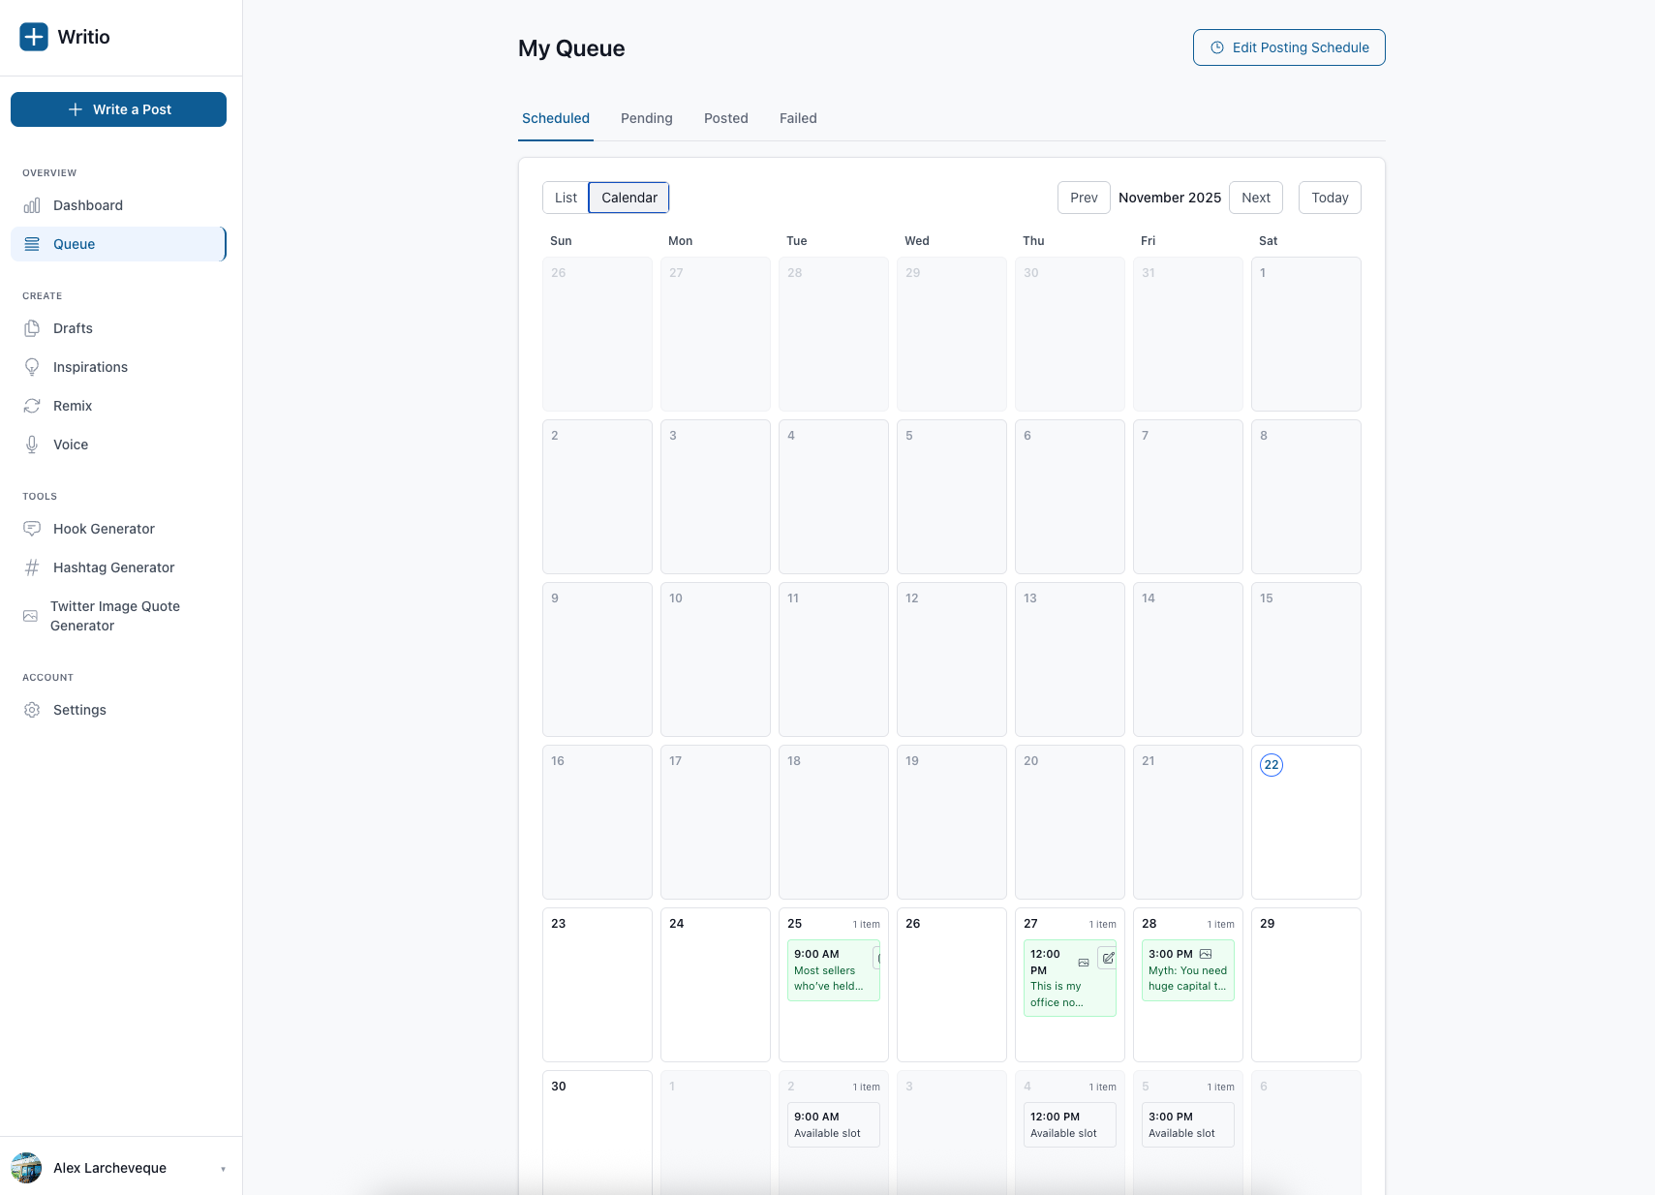The image size is (1655, 1195).
Task: Switch to the Pending tab
Action: pos(646,118)
